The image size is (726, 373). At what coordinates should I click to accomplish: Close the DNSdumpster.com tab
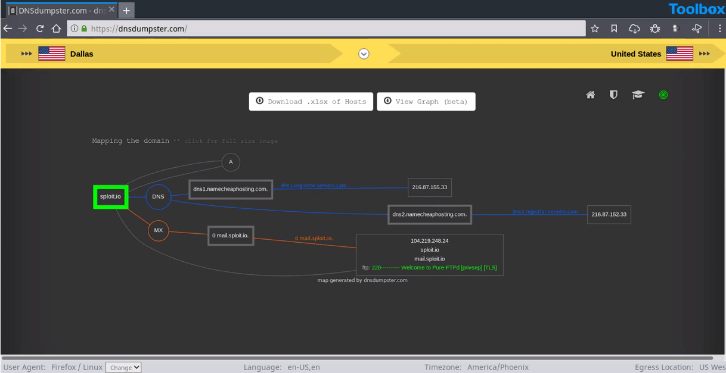point(111,10)
